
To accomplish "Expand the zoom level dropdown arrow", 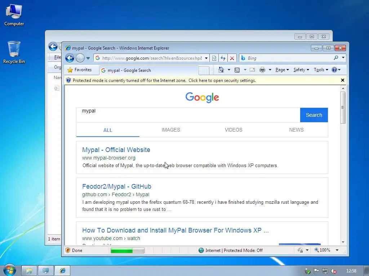I will click(x=337, y=250).
